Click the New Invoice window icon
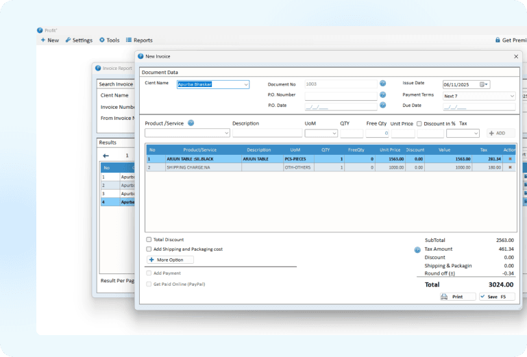 coord(140,56)
